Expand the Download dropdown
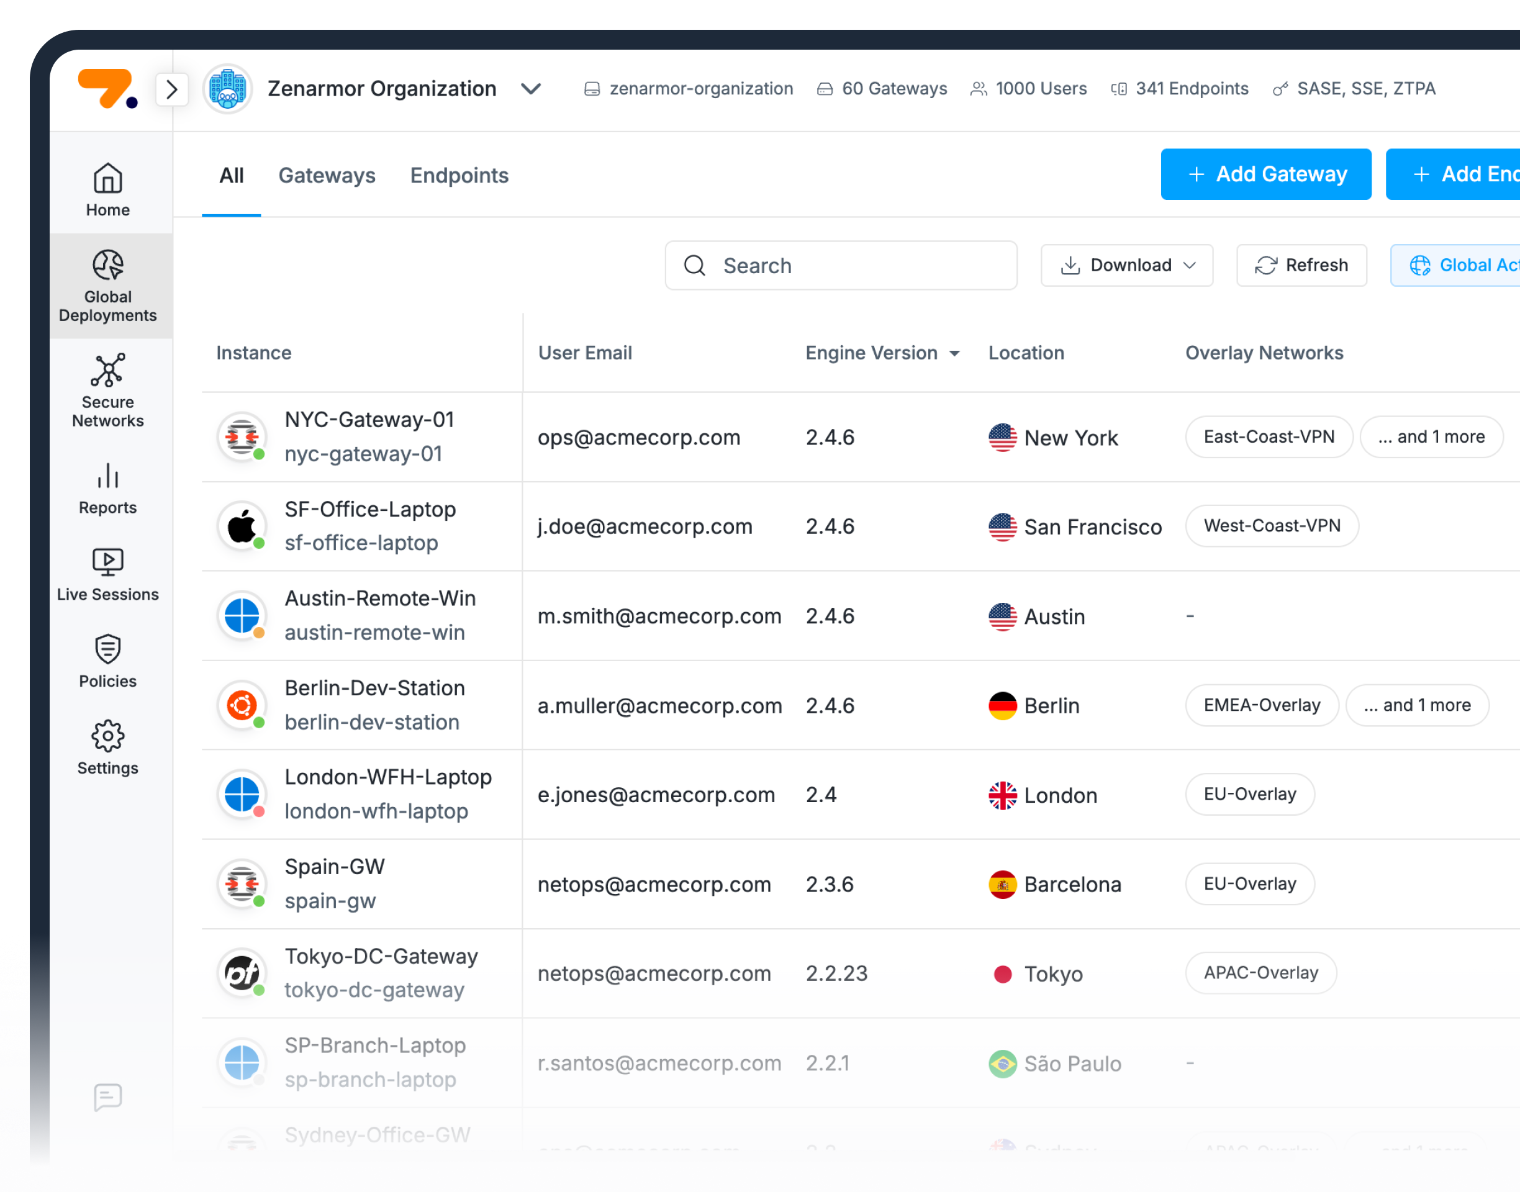This screenshot has width=1520, height=1192. tap(1126, 265)
